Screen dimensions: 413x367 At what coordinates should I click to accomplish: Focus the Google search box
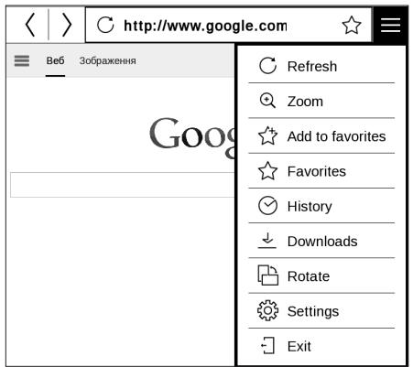[x=123, y=185]
